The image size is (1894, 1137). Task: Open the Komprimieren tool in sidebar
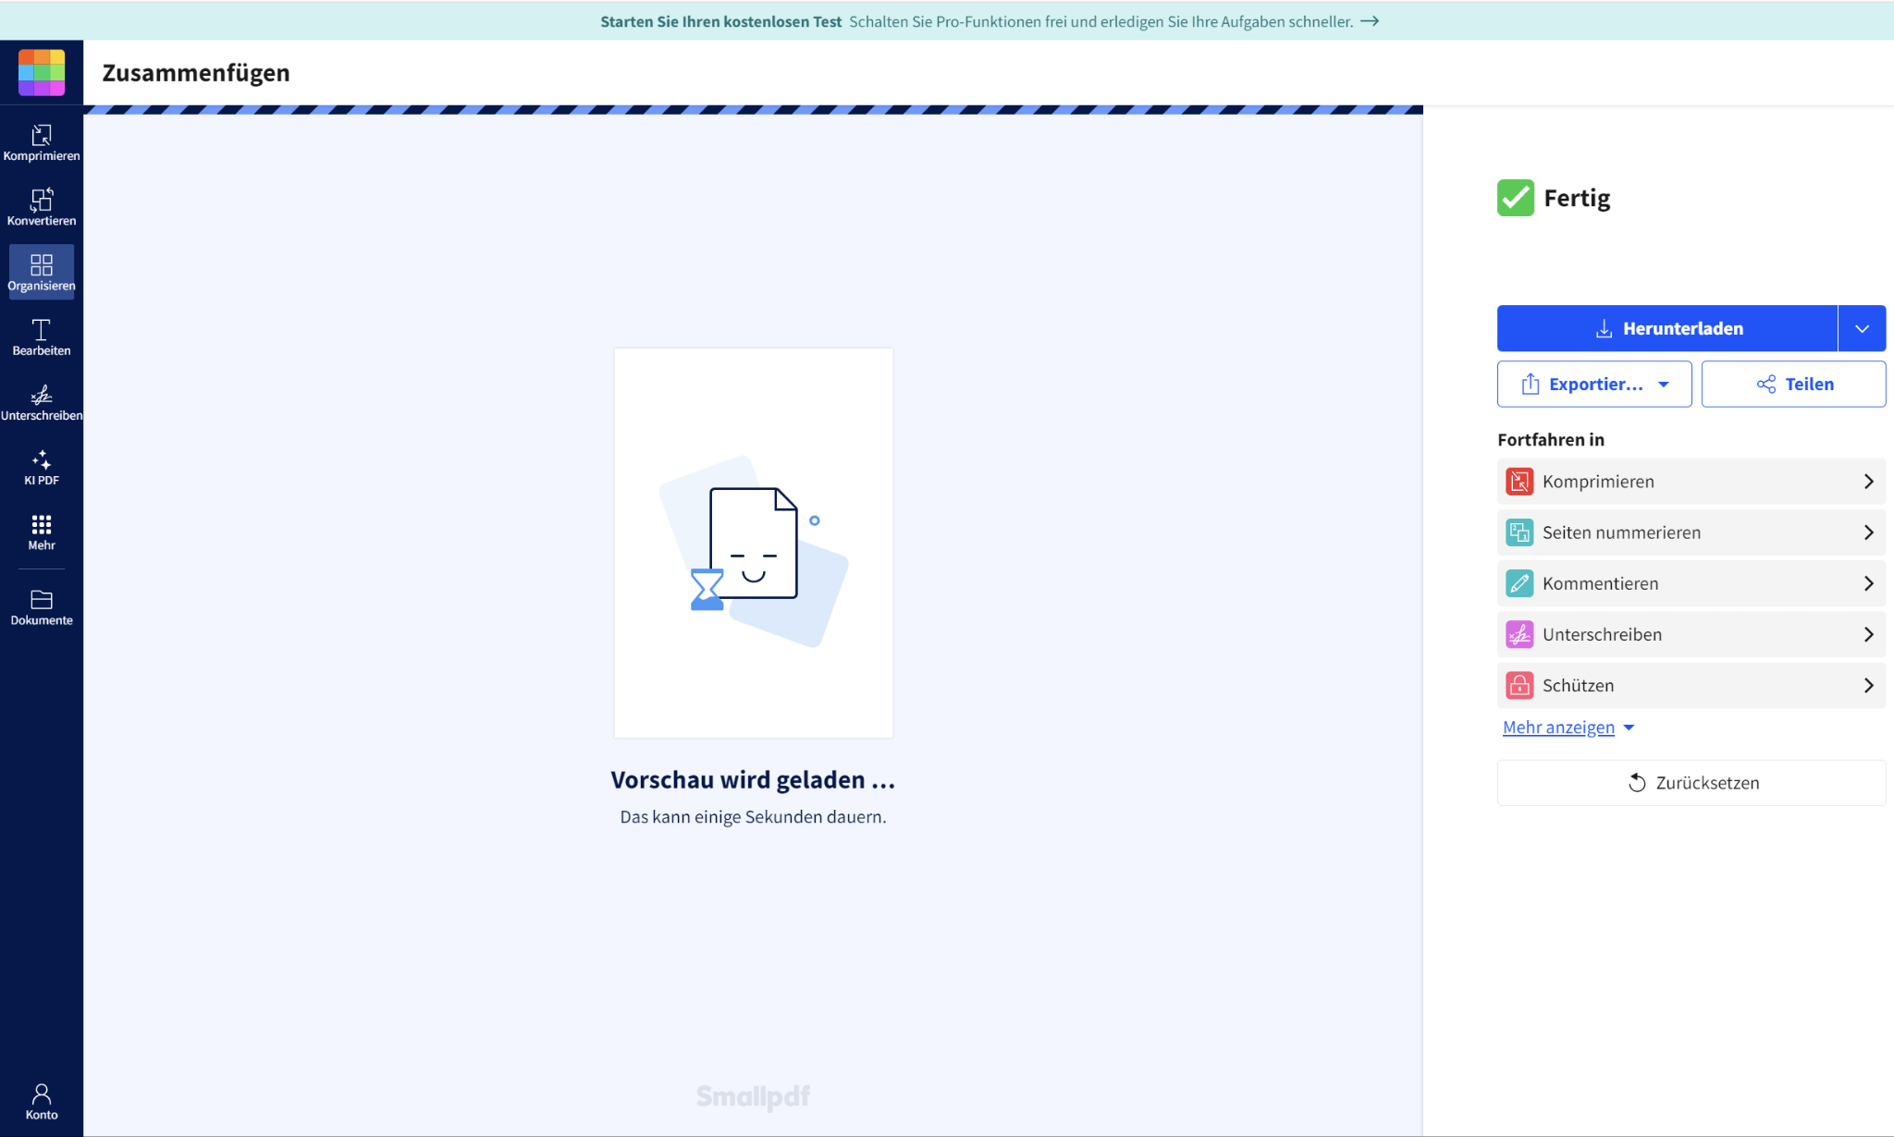pos(41,142)
